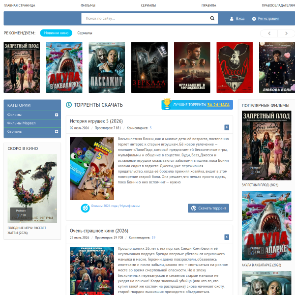Open the Ограбление в Лос-Анджелесе carousel poster

[x=192, y=67]
